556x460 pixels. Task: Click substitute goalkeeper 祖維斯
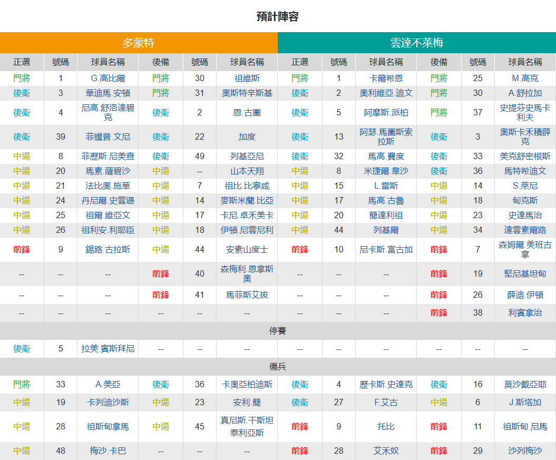point(247,79)
